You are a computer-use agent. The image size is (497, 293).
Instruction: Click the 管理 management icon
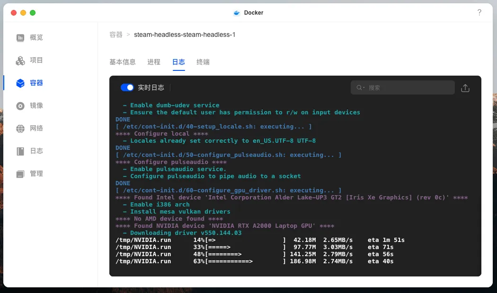pos(20,173)
